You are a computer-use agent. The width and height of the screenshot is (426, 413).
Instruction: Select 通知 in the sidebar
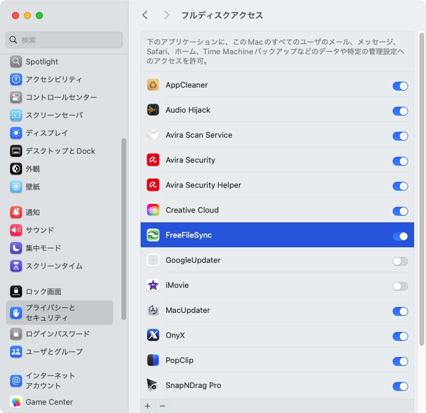33,212
